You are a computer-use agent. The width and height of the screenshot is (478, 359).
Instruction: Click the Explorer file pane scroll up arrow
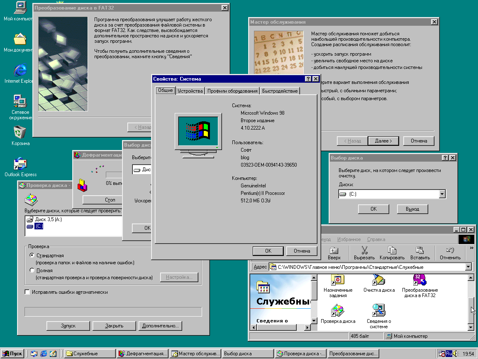(471, 278)
